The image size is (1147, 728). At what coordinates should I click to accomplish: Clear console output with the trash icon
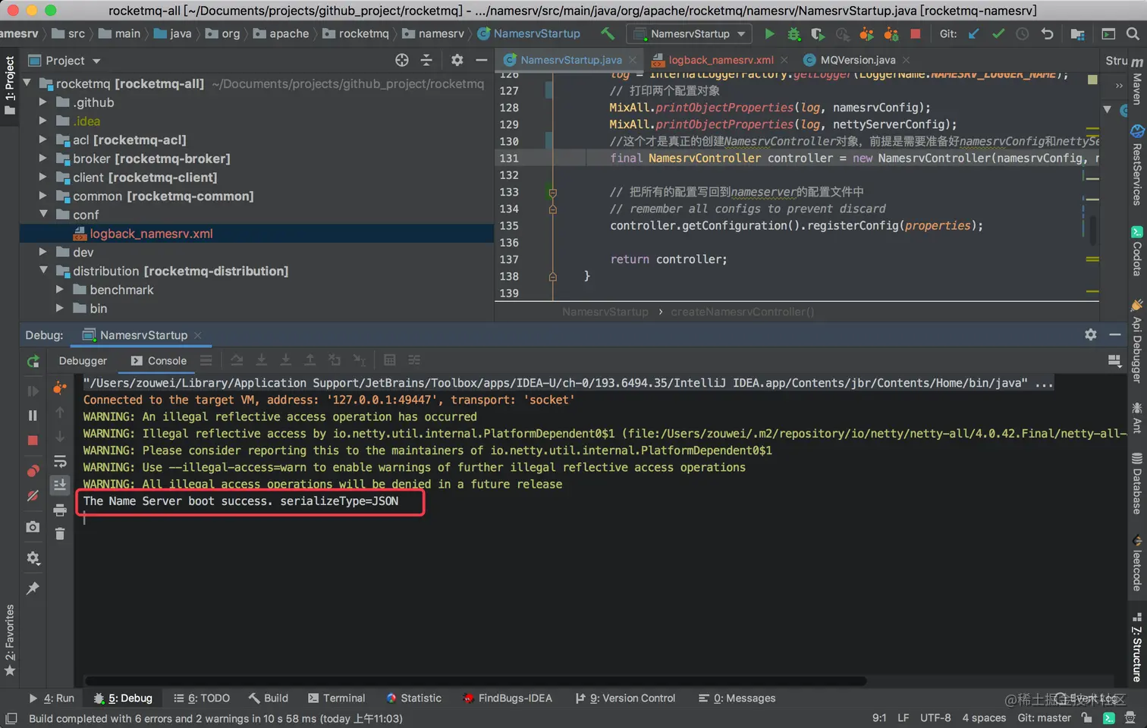pos(60,534)
